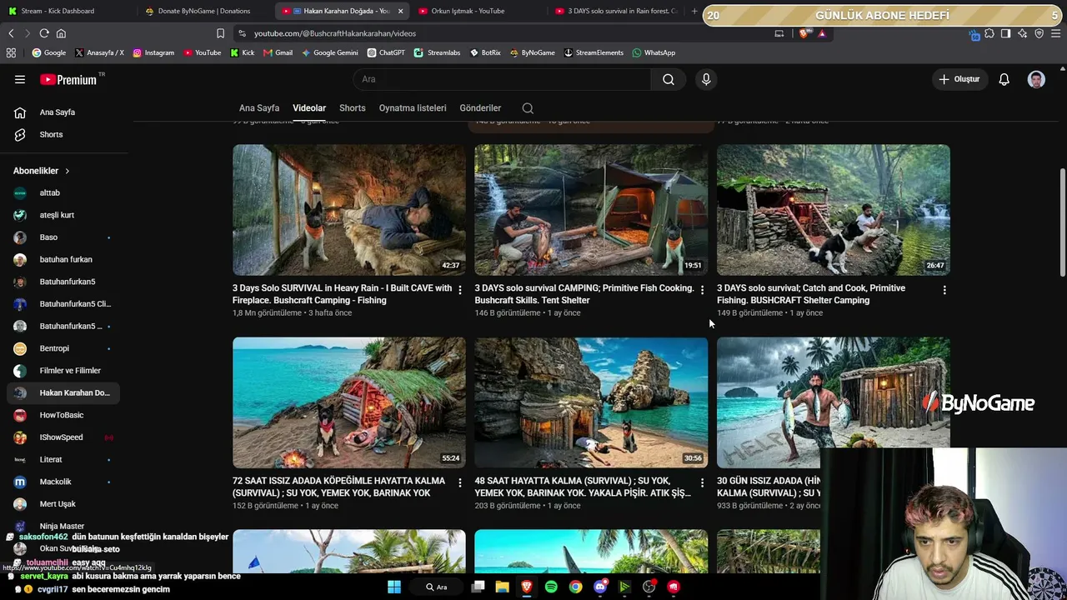Open Windows Start menu
This screenshot has height=600, width=1067.
394,587
